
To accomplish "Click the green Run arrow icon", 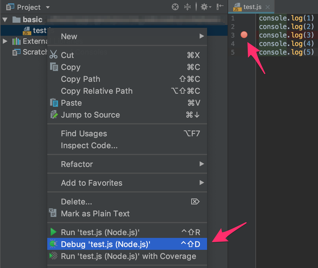I will coord(53,232).
